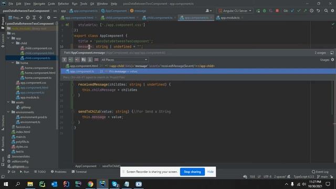Rerun the Angular CLI Server configuration
336x189 pixels.
tap(258, 10)
